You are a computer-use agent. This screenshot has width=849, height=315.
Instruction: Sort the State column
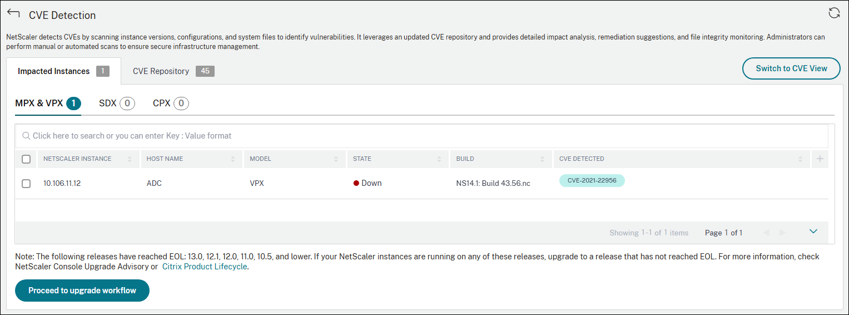pyautogui.click(x=439, y=159)
